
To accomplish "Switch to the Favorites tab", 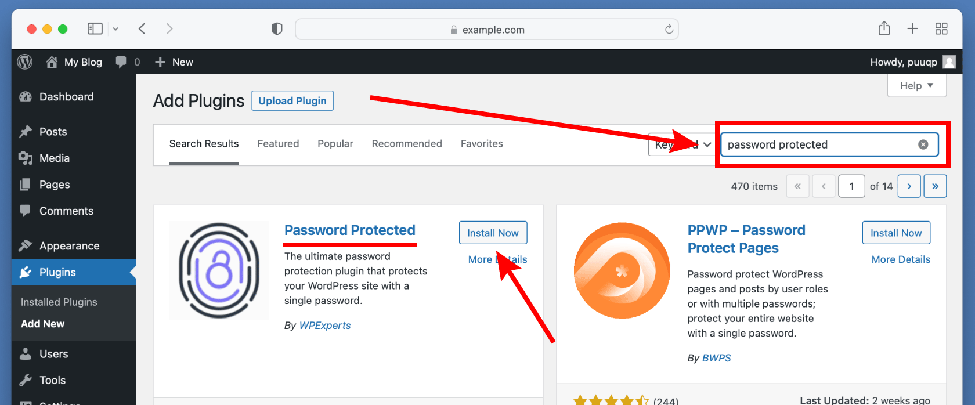I will [482, 144].
